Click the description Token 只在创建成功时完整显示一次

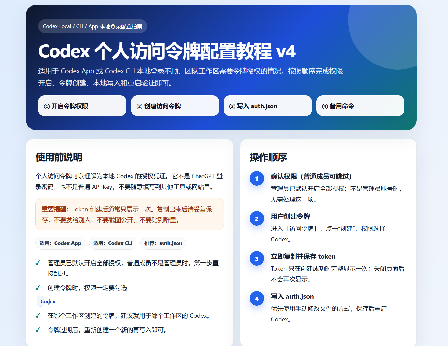coord(338,274)
